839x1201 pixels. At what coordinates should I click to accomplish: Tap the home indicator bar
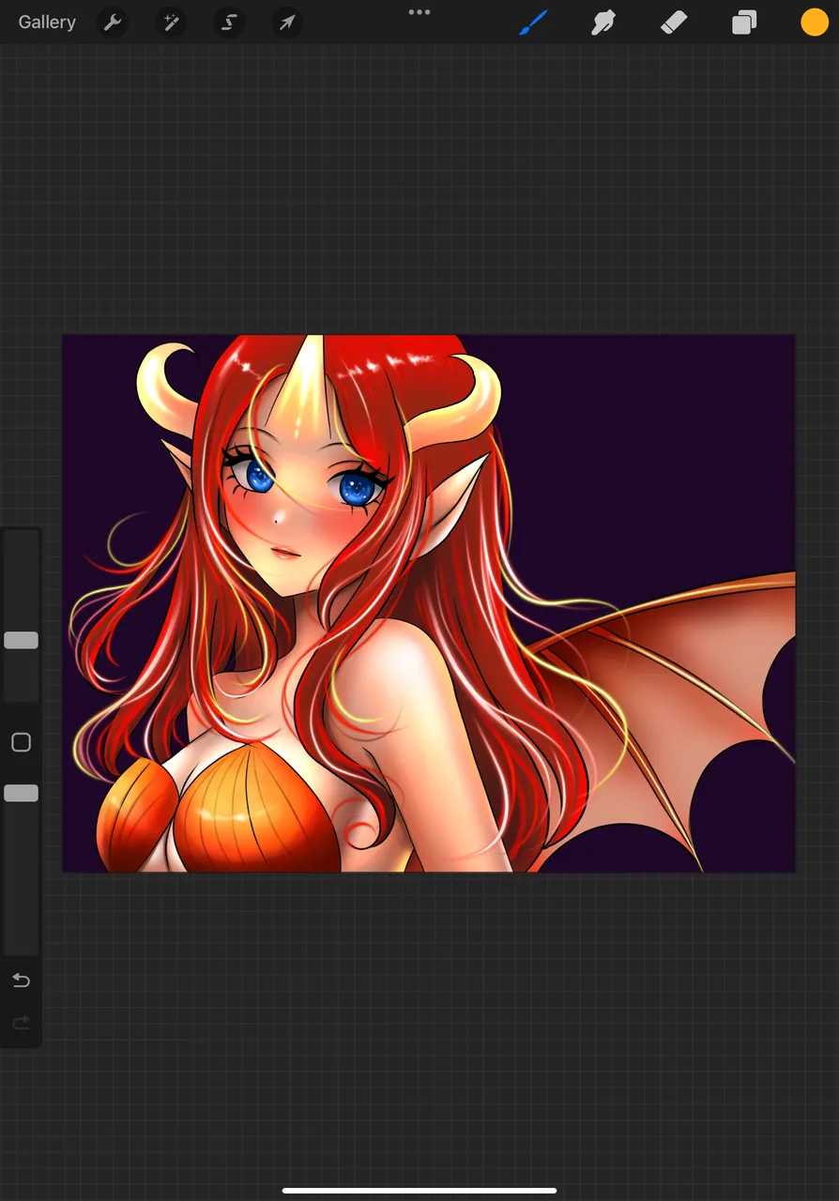pyautogui.click(x=419, y=1191)
